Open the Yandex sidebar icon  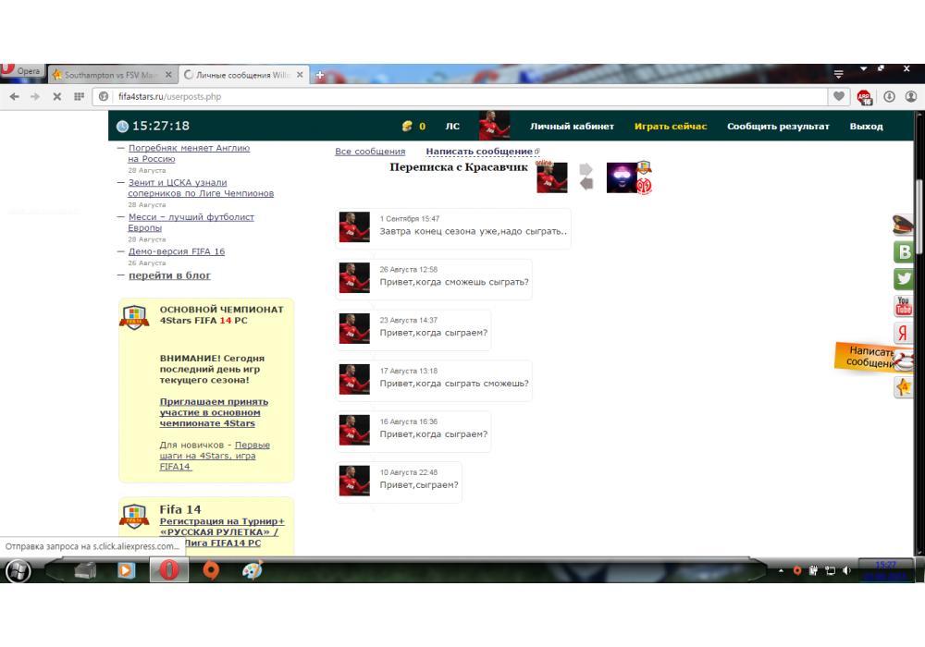(x=903, y=333)
